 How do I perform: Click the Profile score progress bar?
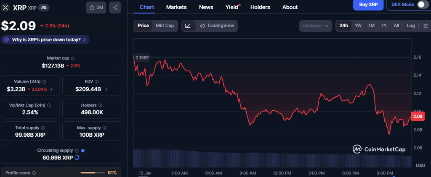tap(93, 173)
